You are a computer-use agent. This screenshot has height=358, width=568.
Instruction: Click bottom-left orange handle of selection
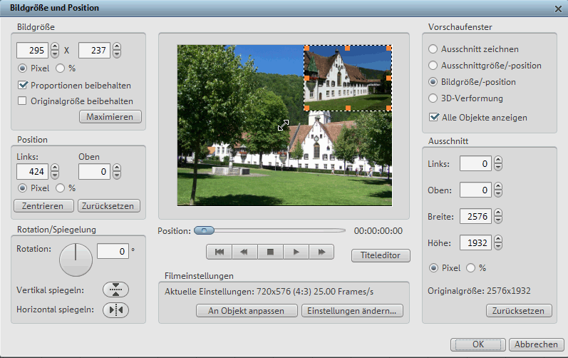click(306, 108)
